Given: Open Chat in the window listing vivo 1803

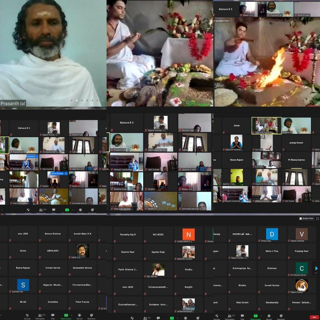Looking at the screenshot, I should [53, 316].
